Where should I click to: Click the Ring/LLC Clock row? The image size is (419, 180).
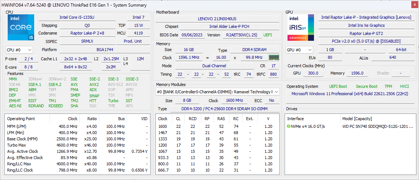tap(77, 170)
